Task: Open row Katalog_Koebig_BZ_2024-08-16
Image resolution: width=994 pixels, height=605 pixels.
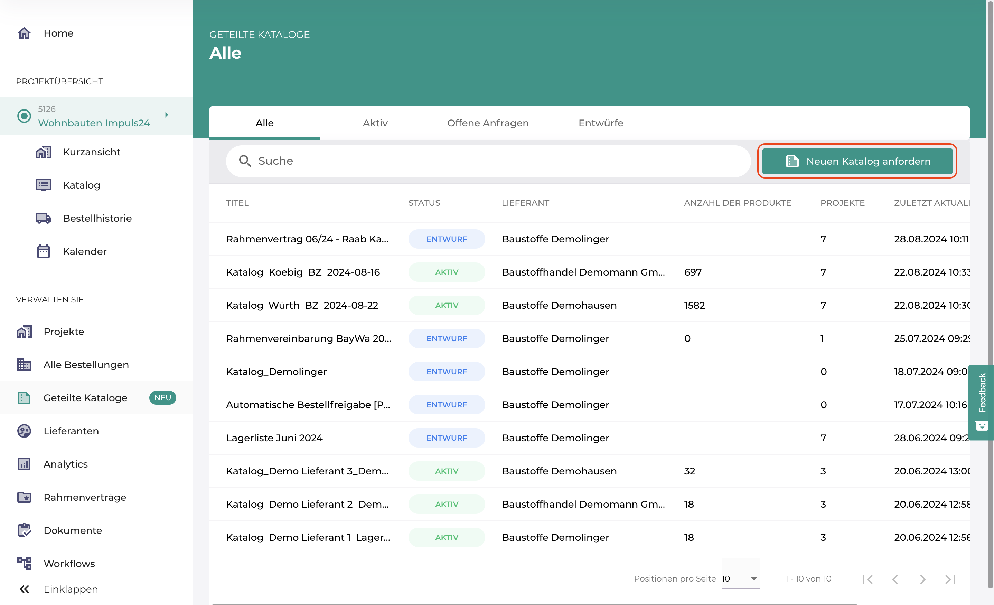Action: 589,272
